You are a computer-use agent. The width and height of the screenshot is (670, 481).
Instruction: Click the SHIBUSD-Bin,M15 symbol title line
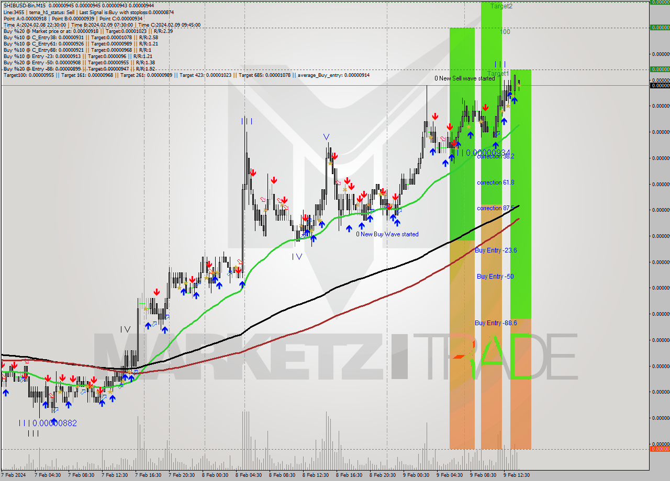[79, 6]
